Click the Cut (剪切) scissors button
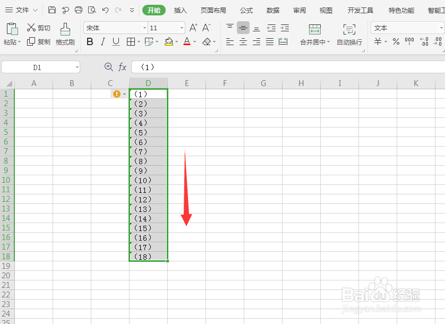This screenshot has width=445, height=324. 39,28
